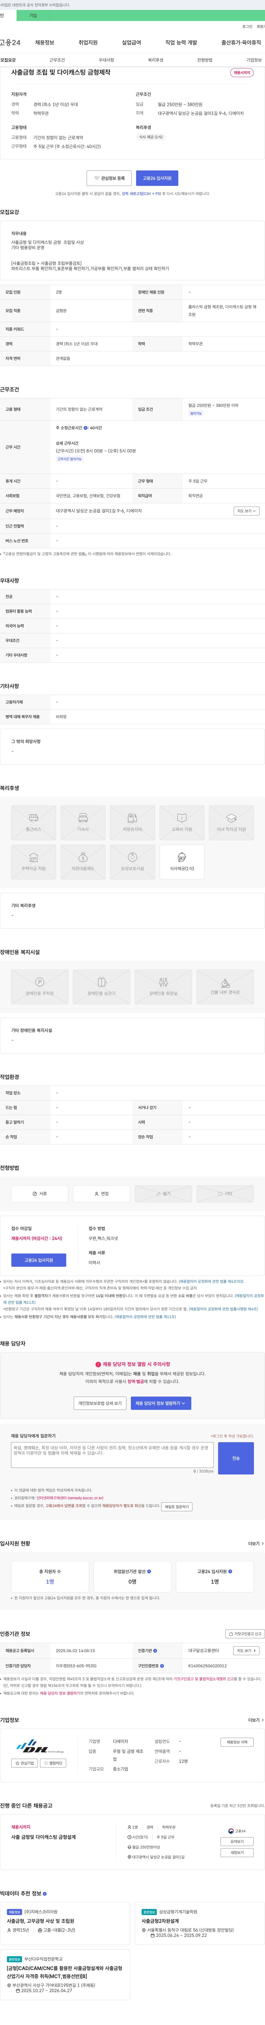The height and width of the screenshot is (2025, 265).
Task: Click the 관심기업 star button
Action: tap(24, 1763)
